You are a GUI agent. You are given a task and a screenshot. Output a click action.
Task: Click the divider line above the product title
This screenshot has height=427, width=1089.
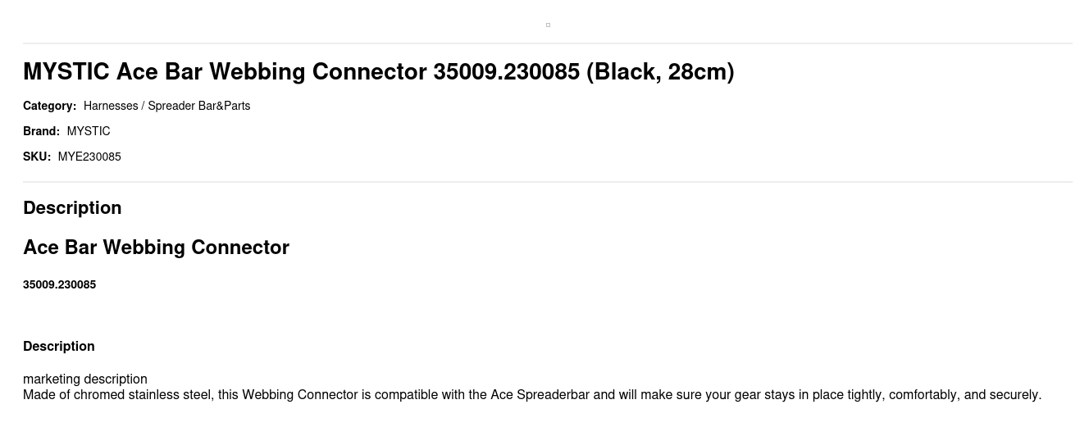548,43
